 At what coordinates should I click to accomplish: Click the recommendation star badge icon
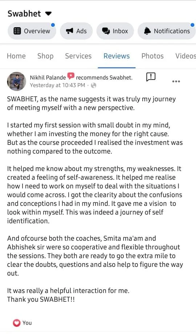[71, 76]
